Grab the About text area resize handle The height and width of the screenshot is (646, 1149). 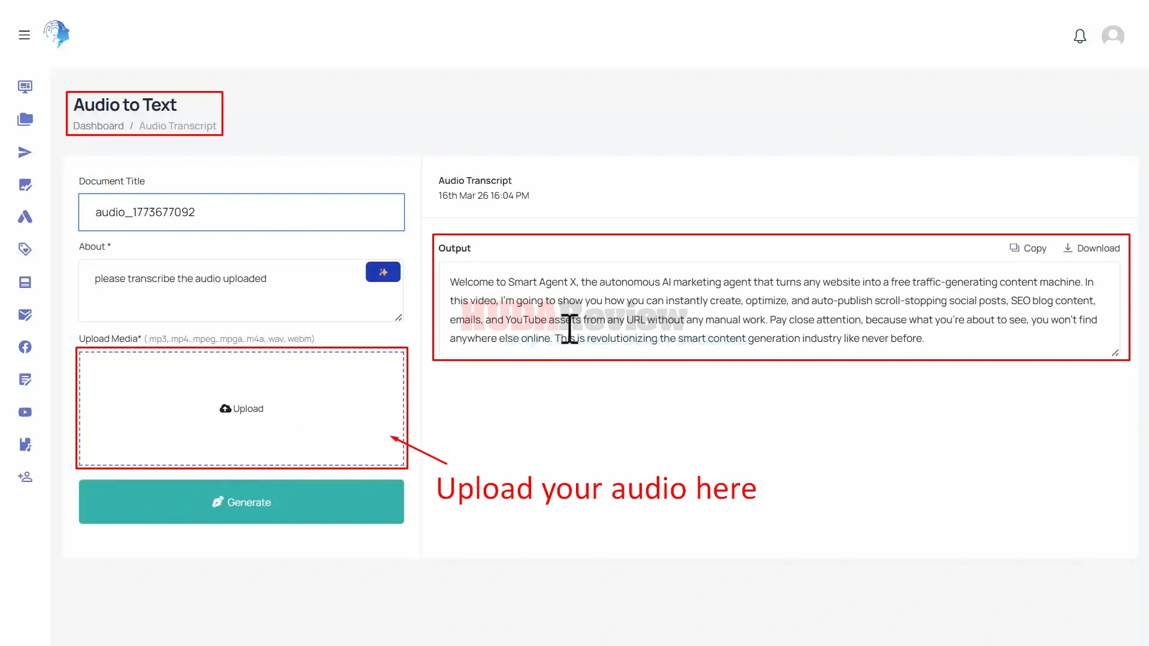coord(399,317)
